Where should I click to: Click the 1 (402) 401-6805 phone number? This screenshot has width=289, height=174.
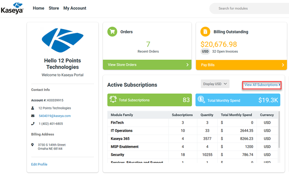(x=51, y=124)
